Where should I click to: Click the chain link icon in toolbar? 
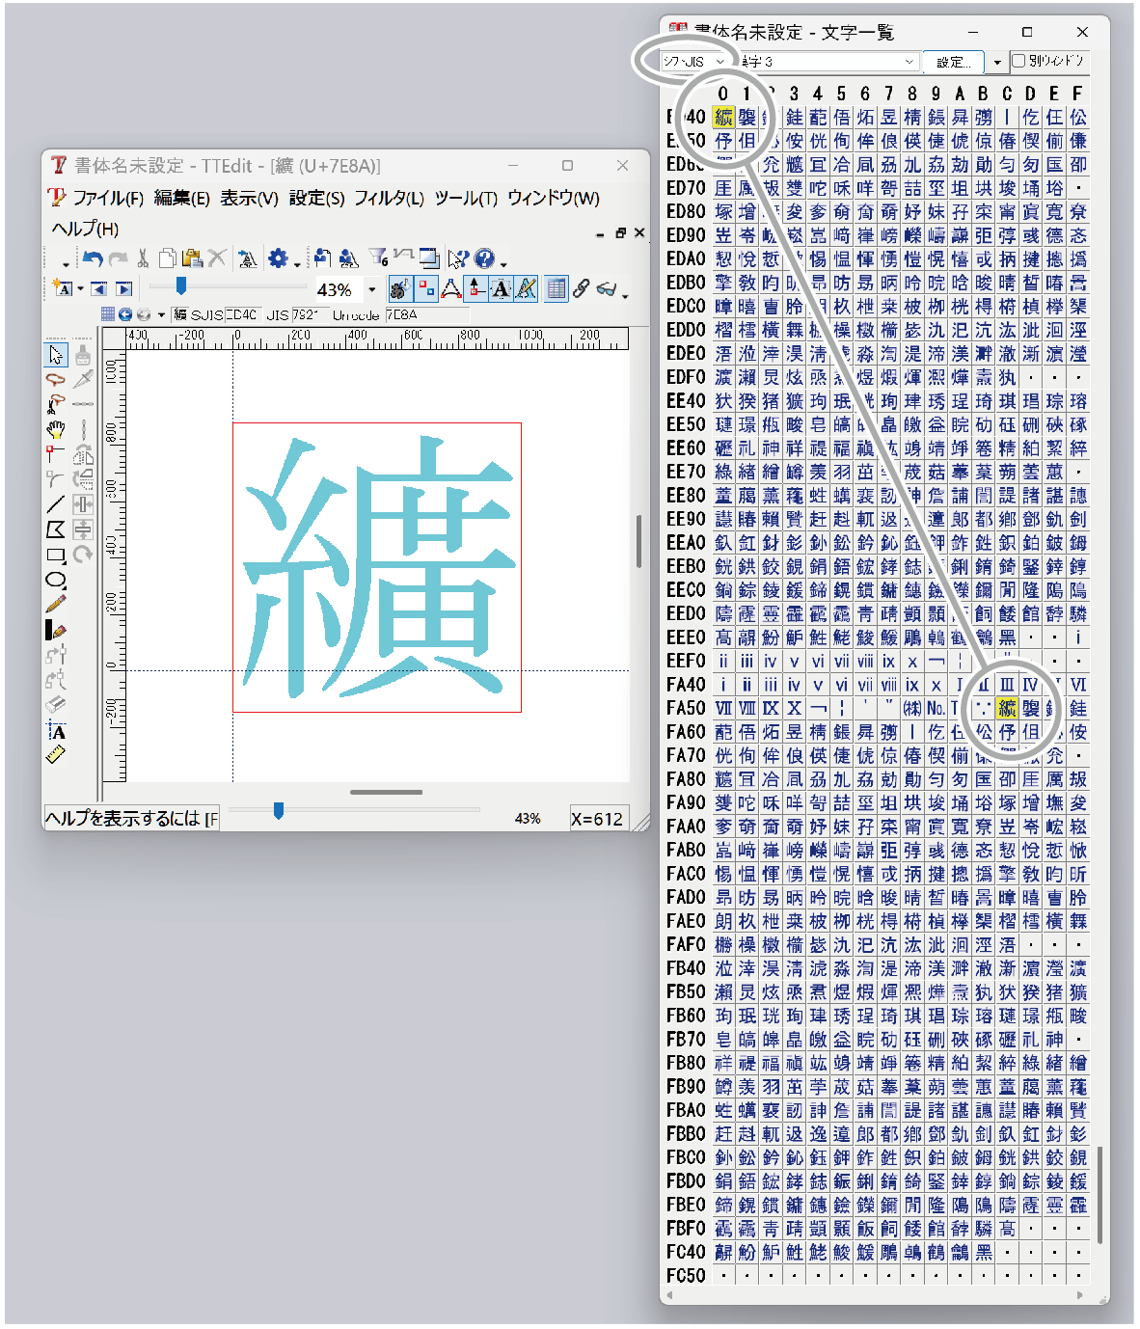tap(581, 287)
